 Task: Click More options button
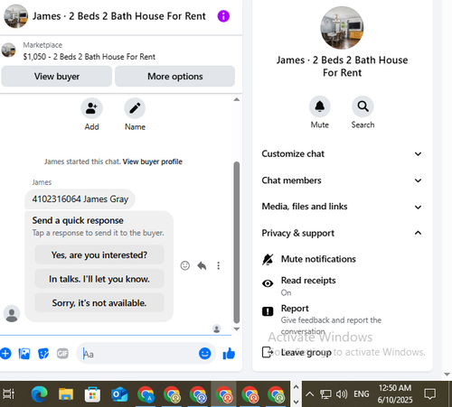click(174, 77)
